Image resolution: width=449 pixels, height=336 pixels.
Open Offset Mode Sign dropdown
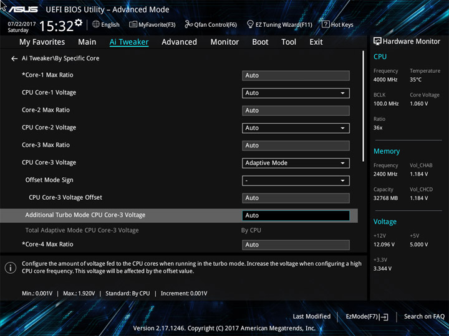tap(296, 180)
